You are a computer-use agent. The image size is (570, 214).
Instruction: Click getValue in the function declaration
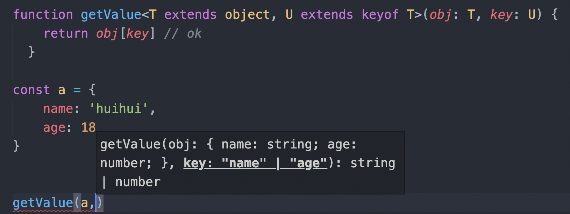point(111,15)
